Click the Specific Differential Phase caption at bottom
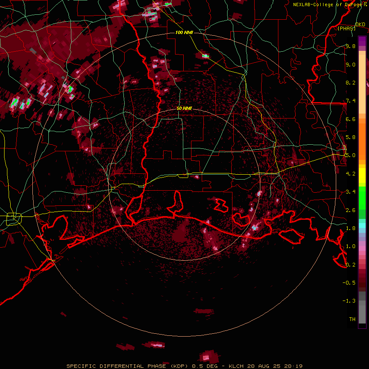Image resolution: width=369 pixels, height=369 pixels. (x=184, y=366)
